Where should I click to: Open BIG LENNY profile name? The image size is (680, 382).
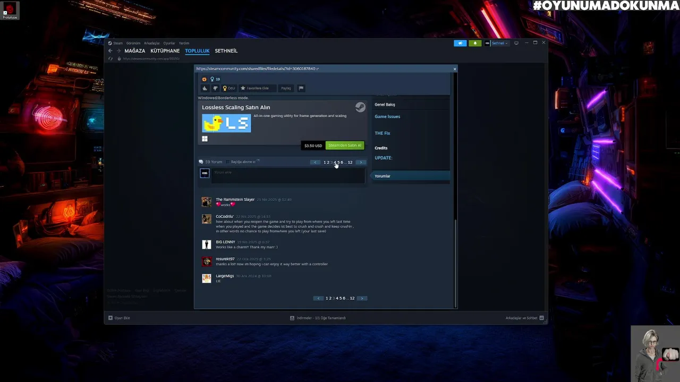(x=225, y=242)
